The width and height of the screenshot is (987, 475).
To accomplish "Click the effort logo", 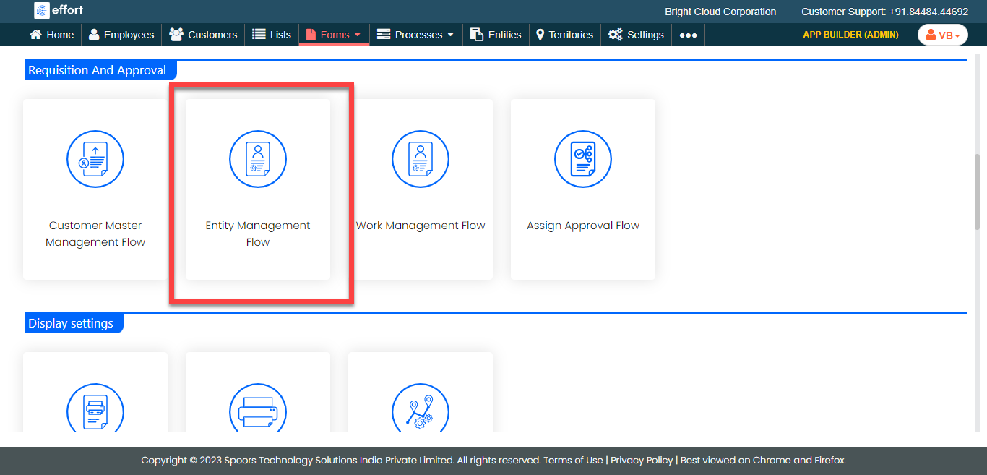I will tap(59, 10).
